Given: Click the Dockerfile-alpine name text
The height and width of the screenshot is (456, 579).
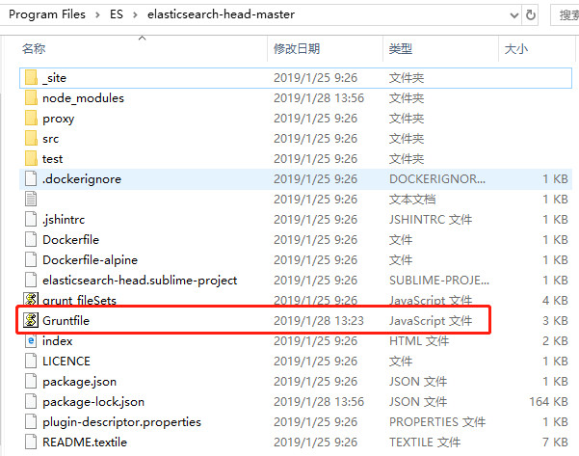Looking at the screenshot, I should coord(90,259).
